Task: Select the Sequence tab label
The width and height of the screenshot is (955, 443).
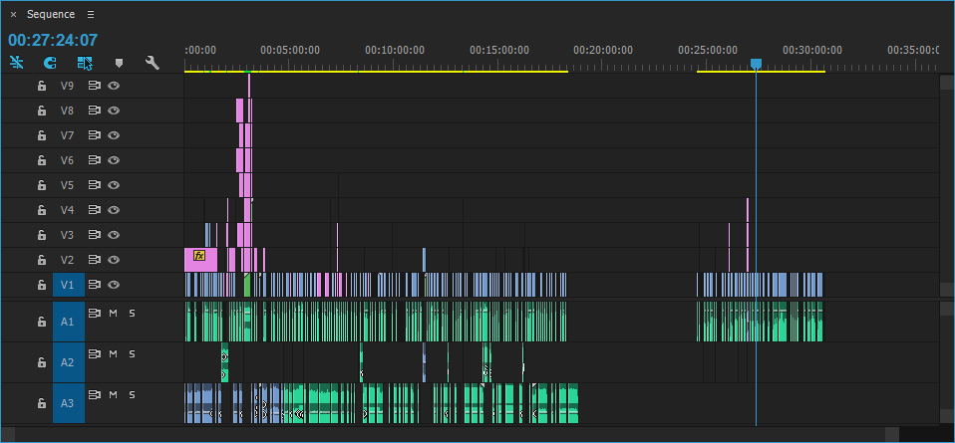Action: 51,15
